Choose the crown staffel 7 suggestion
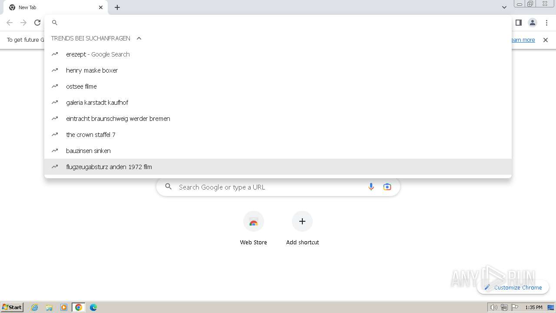This screenshot has height=313, width=556. click(278, 135)
